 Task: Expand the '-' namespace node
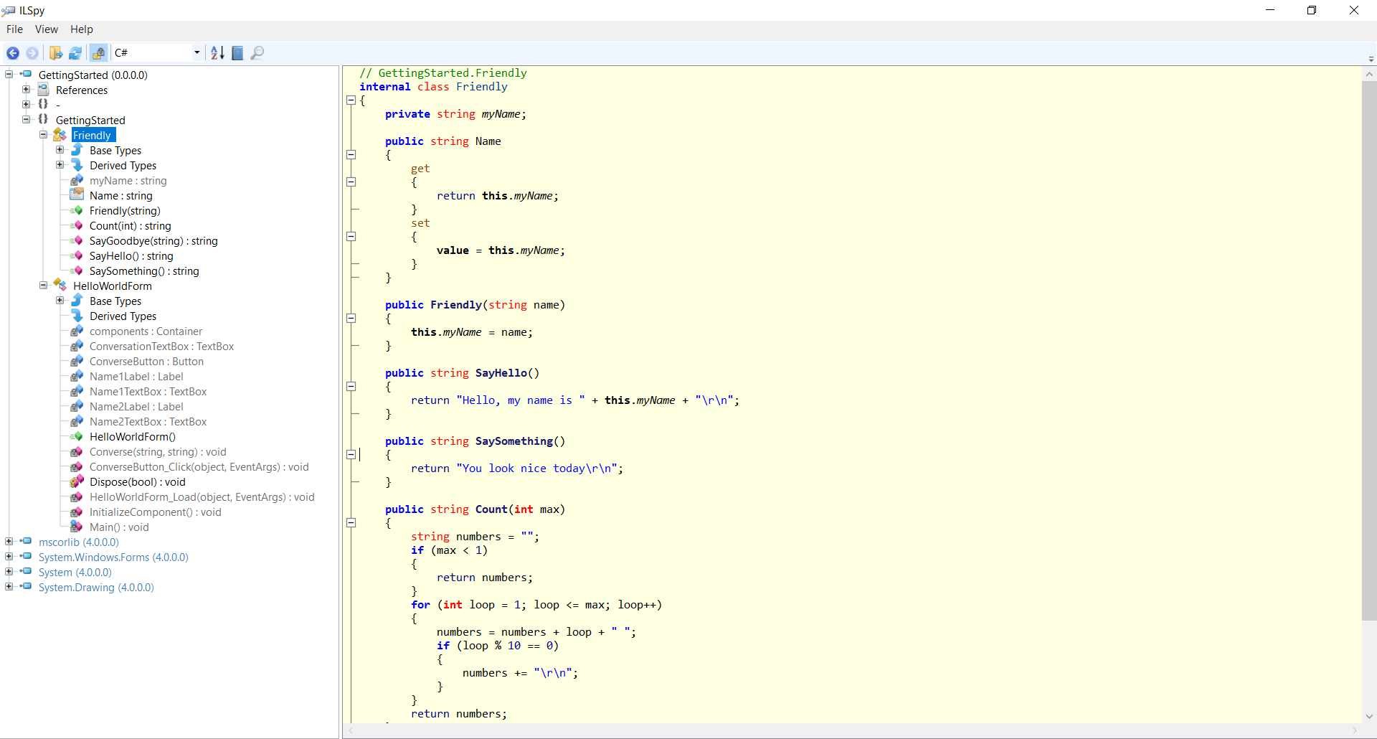[26, 105]
